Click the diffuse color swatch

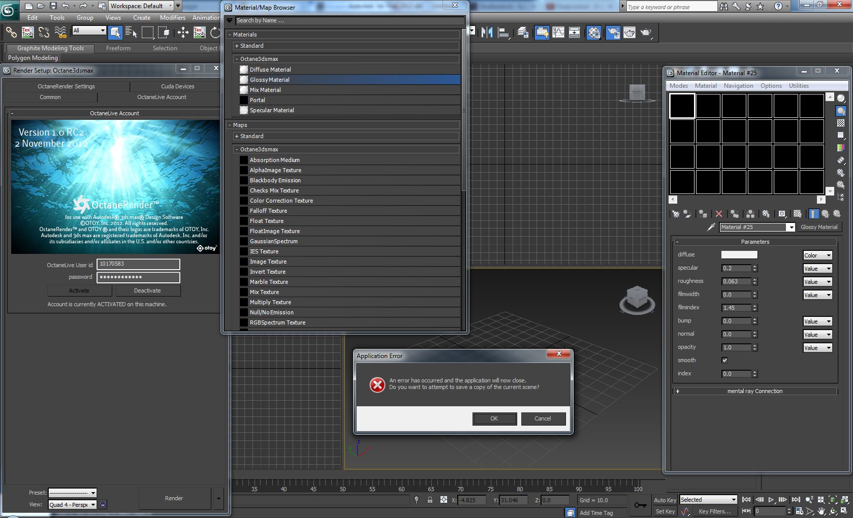click(739, 255)
